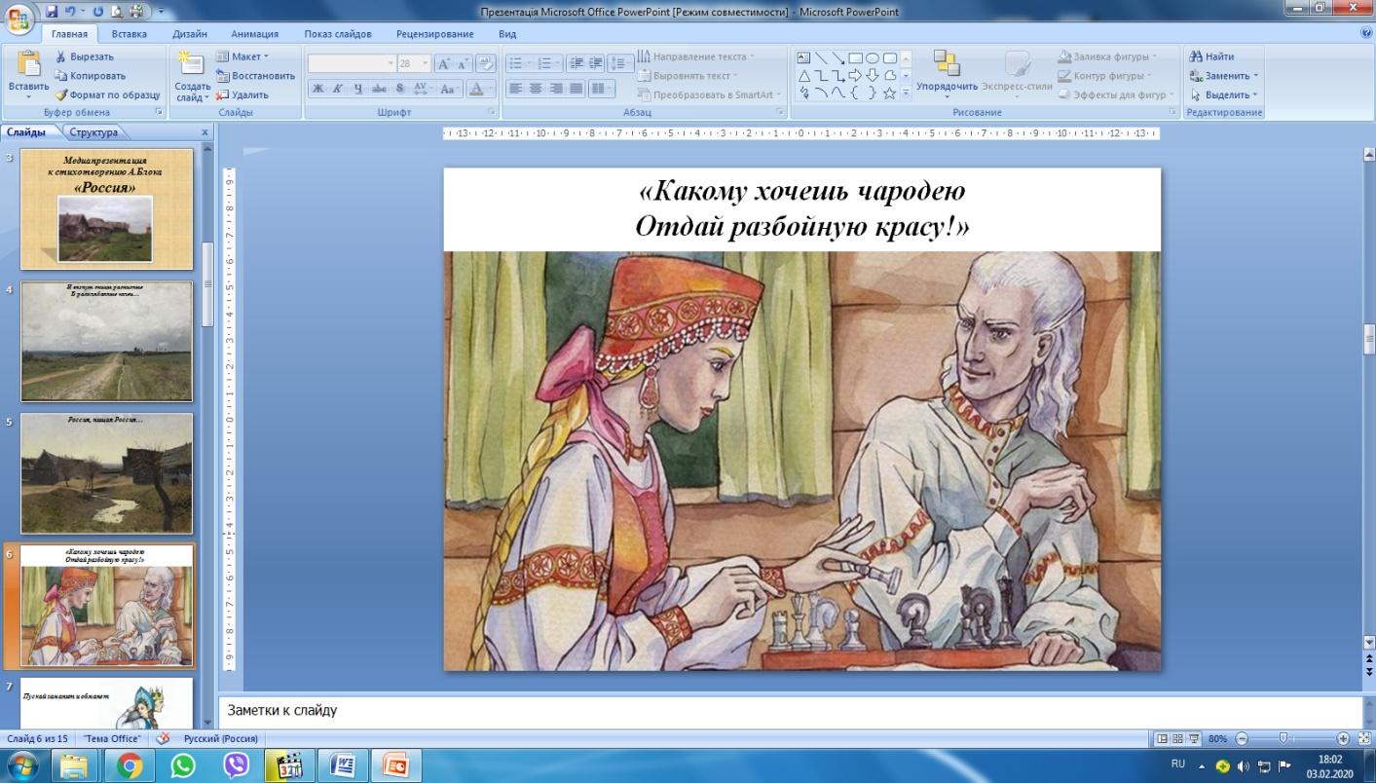
Task: Switch to Дизайн ribbon tab
Action: click(x=189, y=34)
